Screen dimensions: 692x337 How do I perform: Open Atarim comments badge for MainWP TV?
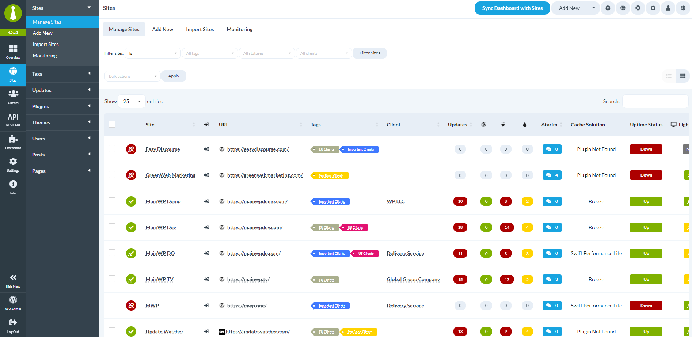pos(552,279)
